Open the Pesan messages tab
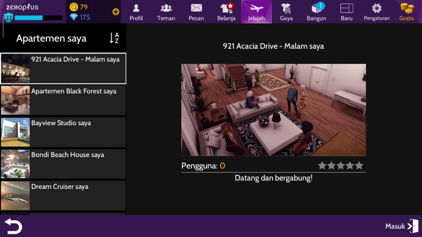422x237 pixels. (x=196, y=12)
